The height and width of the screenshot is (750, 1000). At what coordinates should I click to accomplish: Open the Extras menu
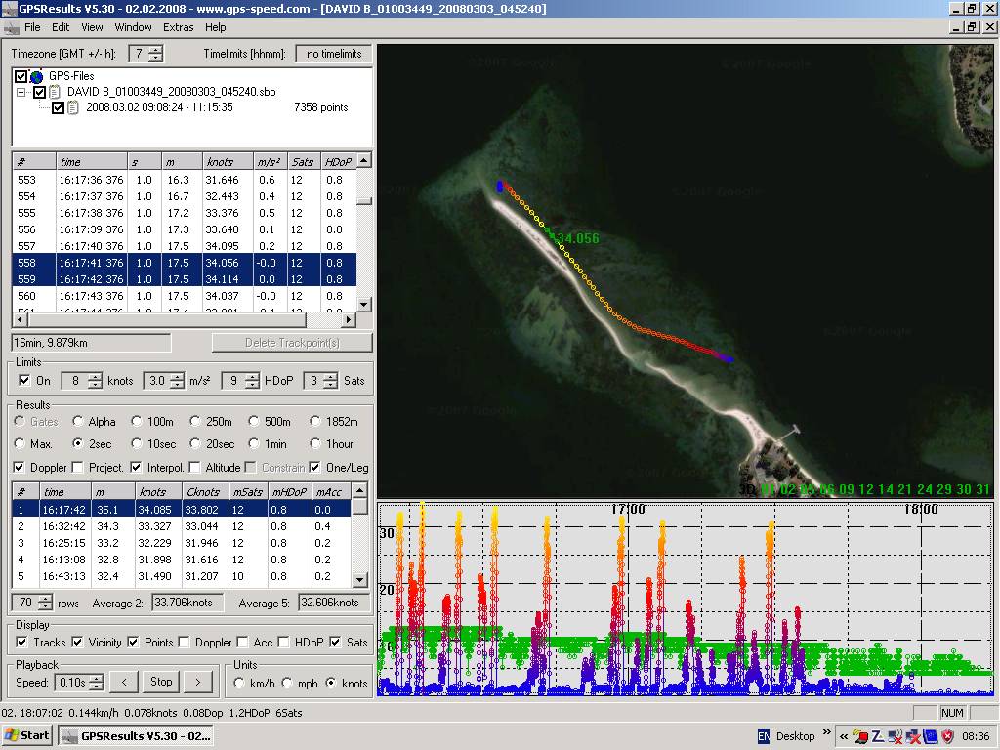(178, 28)
